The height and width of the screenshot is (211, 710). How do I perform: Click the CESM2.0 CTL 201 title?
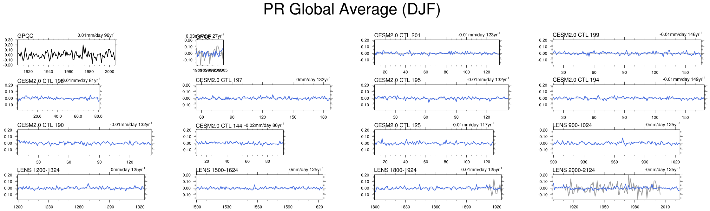tap(397, 35)
